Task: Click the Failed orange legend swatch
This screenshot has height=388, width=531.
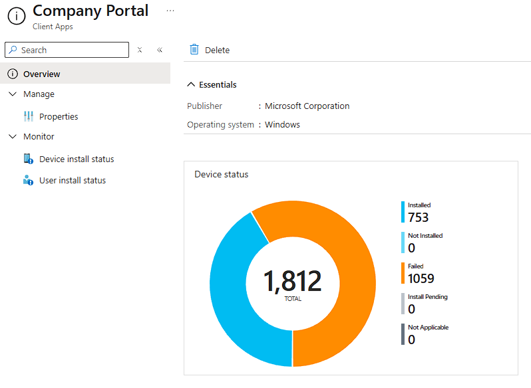Action: (403, 273)
